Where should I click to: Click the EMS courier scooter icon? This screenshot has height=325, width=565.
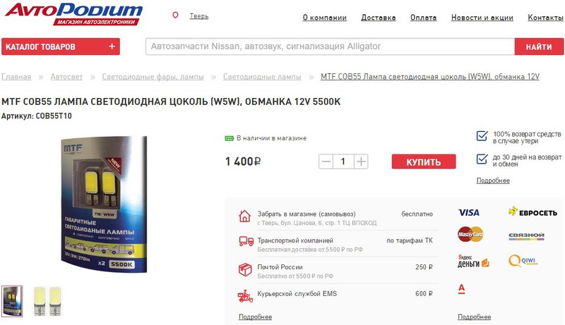pyautogui.click(x=245, y=296)
